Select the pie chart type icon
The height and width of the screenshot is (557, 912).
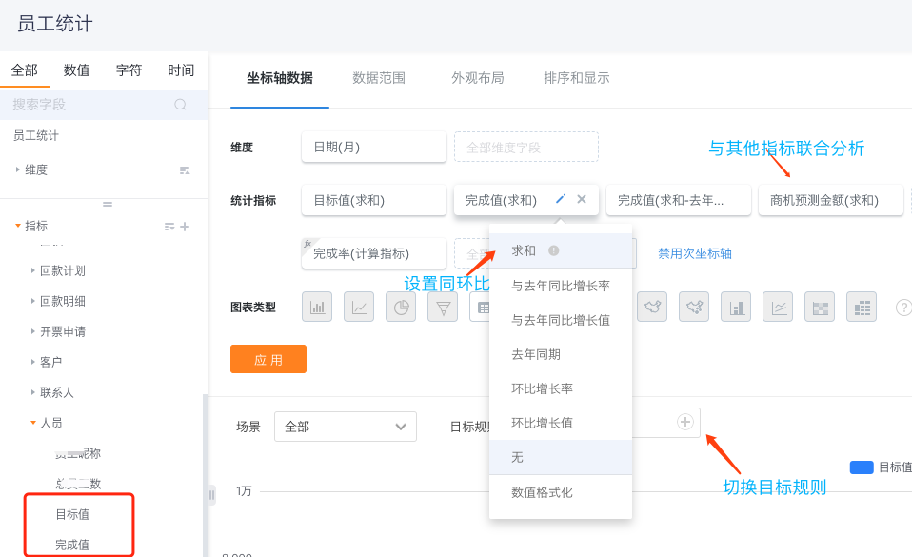point(401,307)
